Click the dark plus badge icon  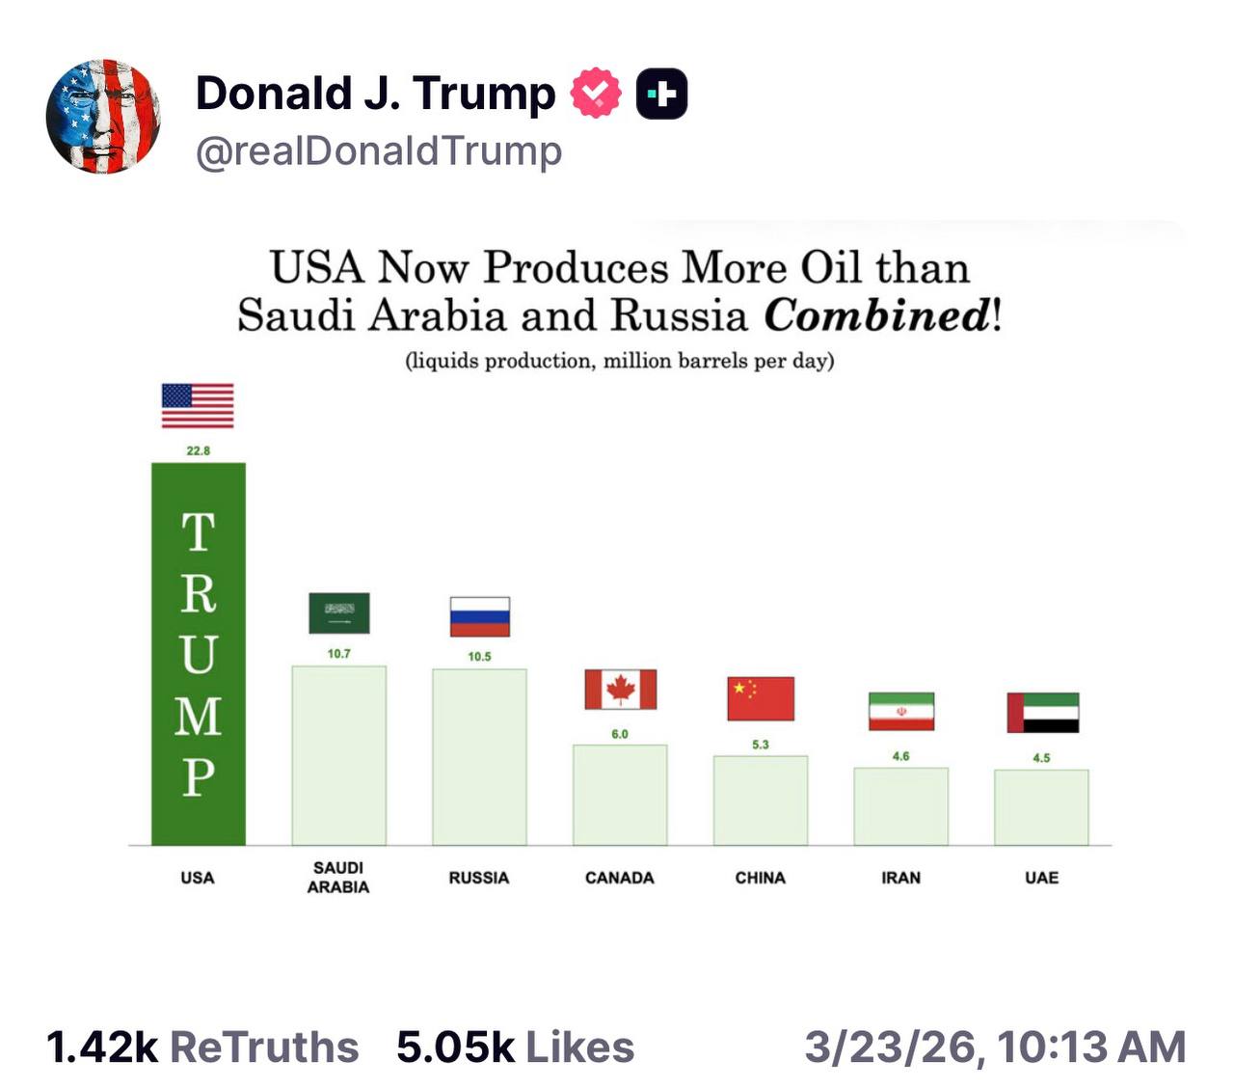(662, 94)
